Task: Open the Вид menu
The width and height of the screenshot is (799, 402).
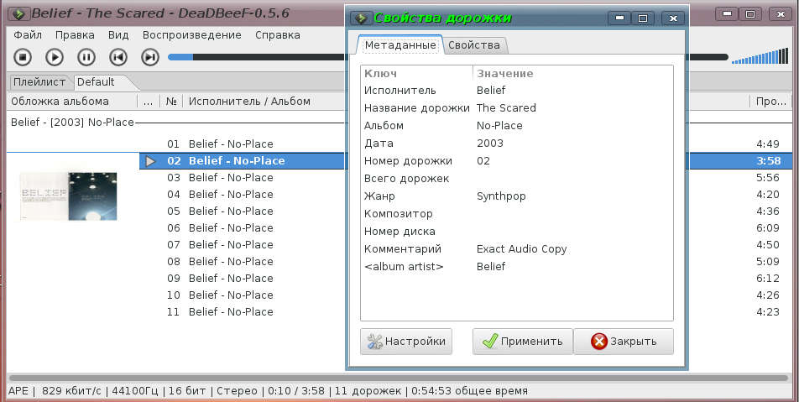Action: point(118,35)
